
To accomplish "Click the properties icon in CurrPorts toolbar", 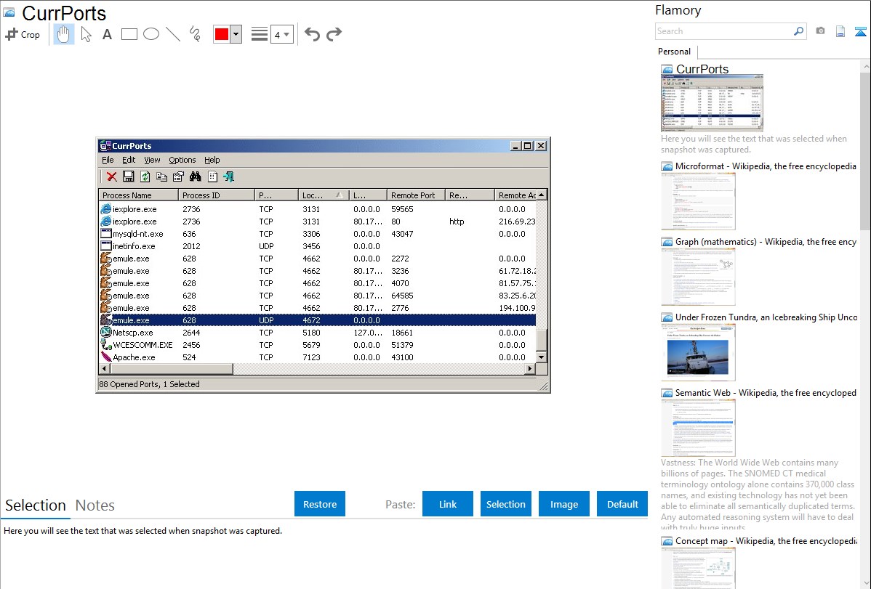I will tap(178, 176).
